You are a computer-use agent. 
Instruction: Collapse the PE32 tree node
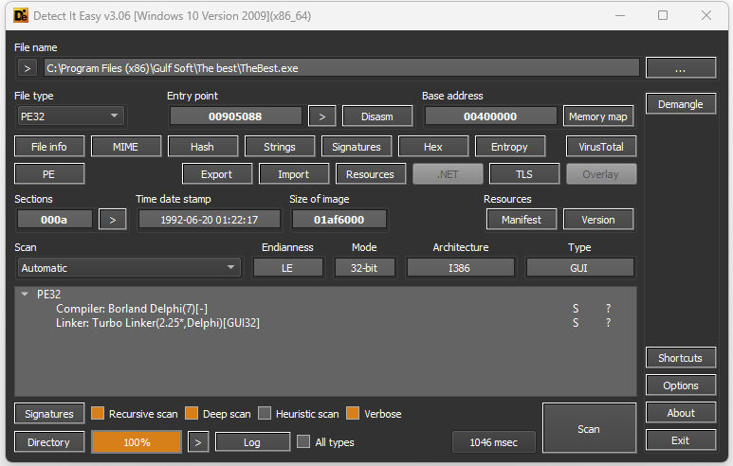click(25, 295)
